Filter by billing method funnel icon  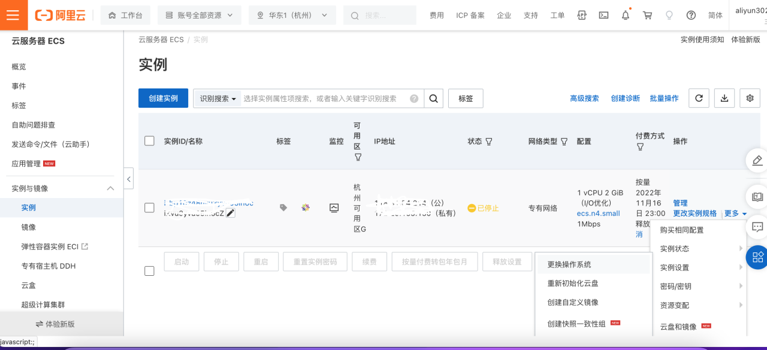click(640, 147)
